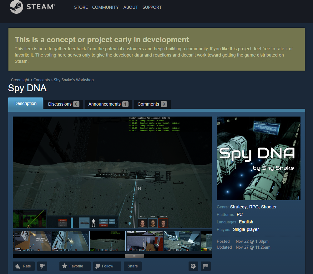313x274 pixels.
Task: Select the second explosion screenshot thumbnail
Action: [70, 241]
